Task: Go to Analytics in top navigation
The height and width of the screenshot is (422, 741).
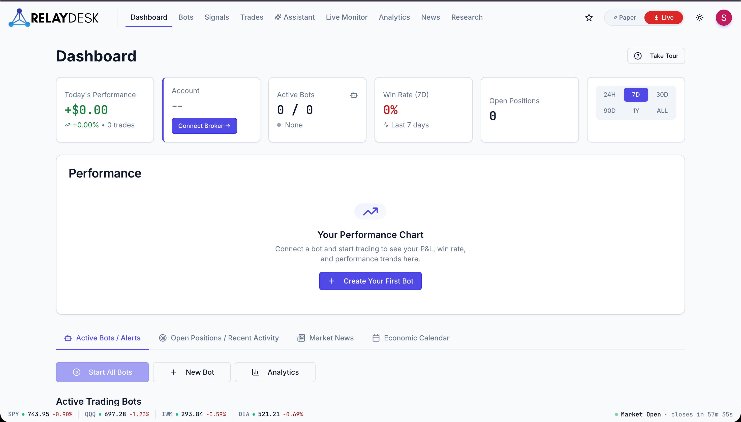Action: pos(394,17)
